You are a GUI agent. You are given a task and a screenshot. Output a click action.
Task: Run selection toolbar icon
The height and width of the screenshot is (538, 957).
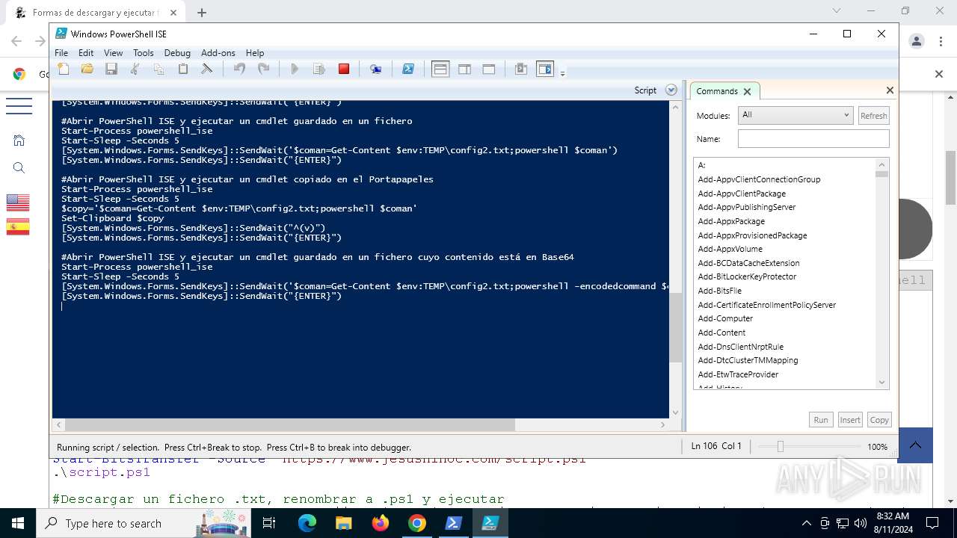pos(319,69)
